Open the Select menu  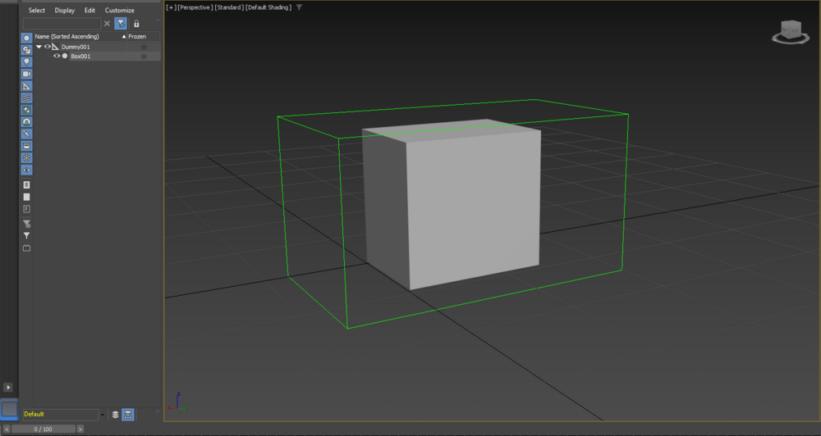point(37,10)
